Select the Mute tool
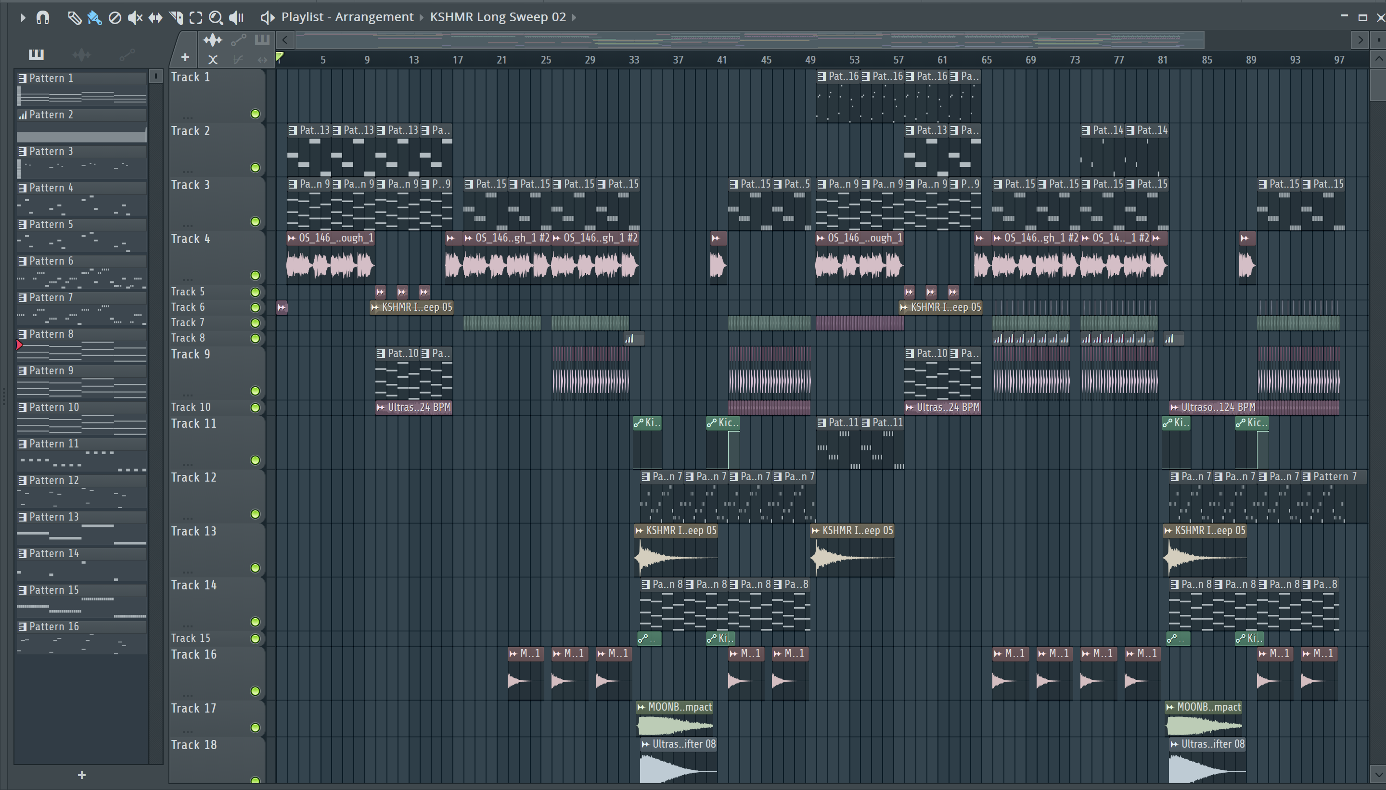Viewport: 1386px width, 790px height. coord(135,18)
